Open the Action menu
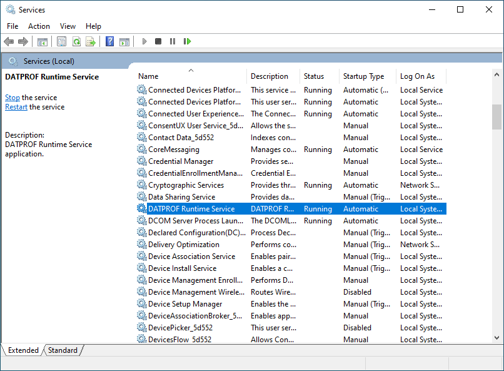The image size is (504, 371). coord(39,26)
